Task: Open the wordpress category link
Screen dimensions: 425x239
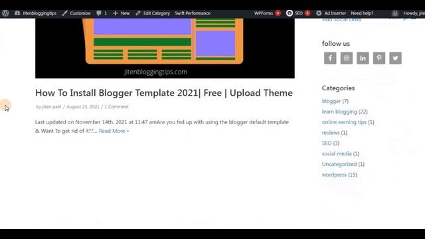Action: coord(334,175)
